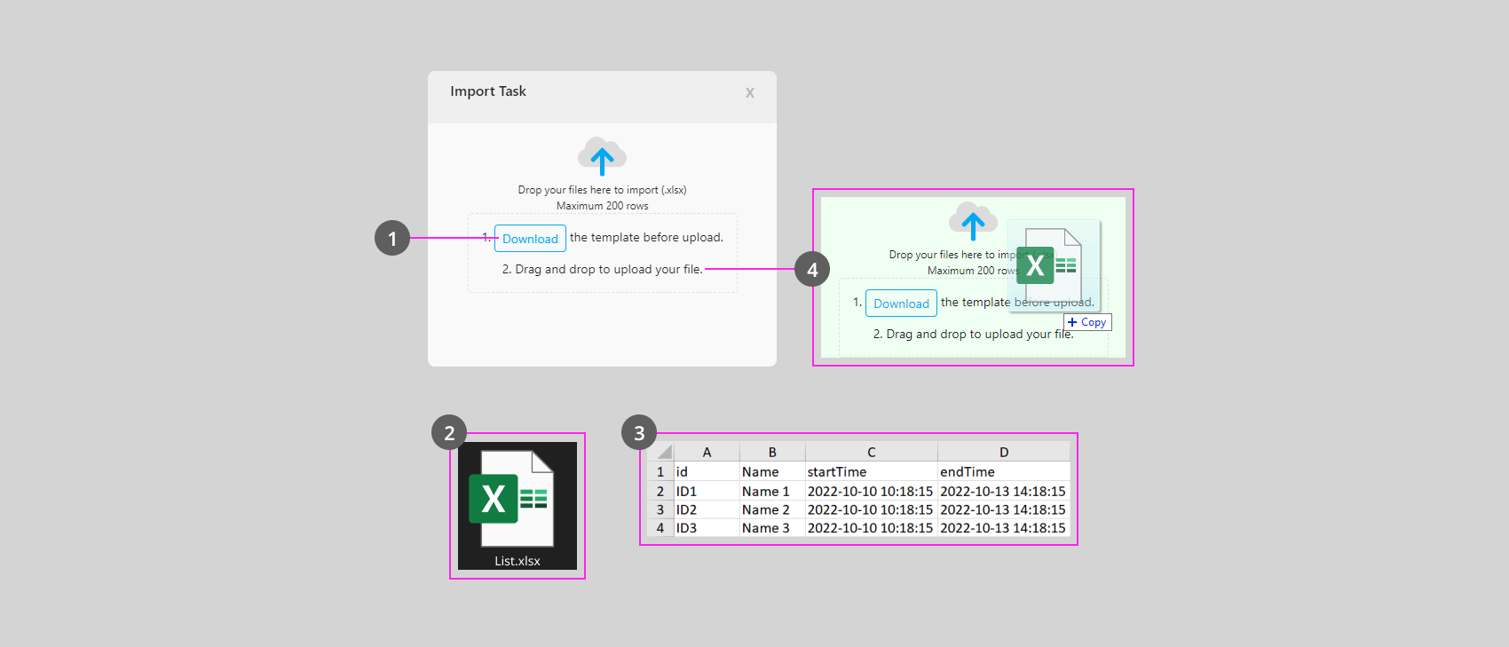This screenshot has height=647, width=1509.
Task: Select the 'endTime' header cell
Action: (x=1003, y=472)
